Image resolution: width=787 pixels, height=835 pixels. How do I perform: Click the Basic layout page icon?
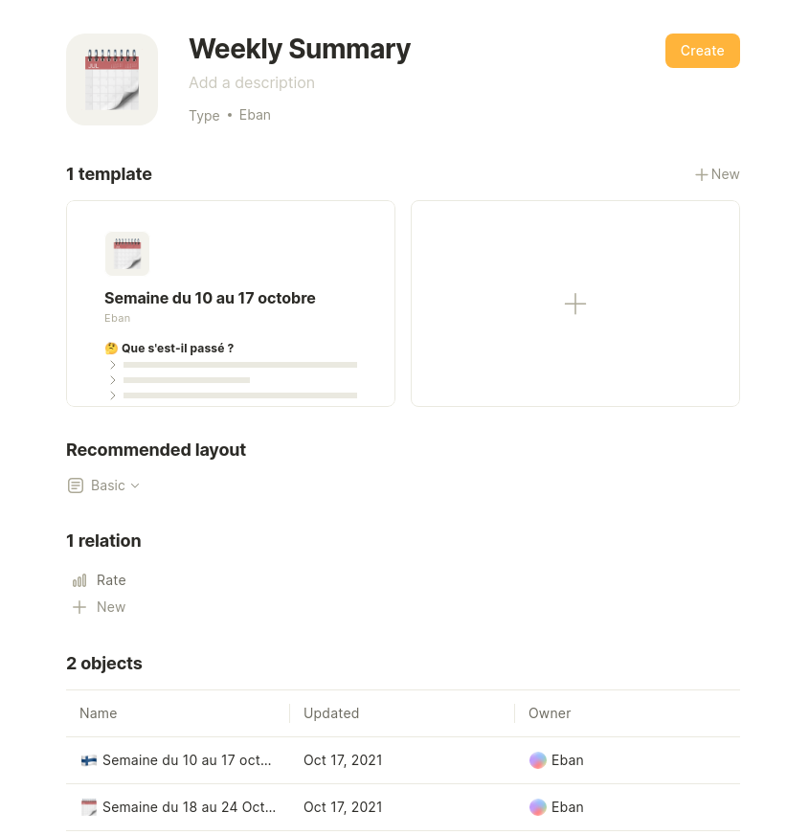(76, 485)
